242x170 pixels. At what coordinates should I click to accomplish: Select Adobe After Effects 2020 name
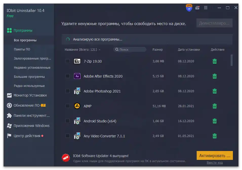click(x=103, y=76)
